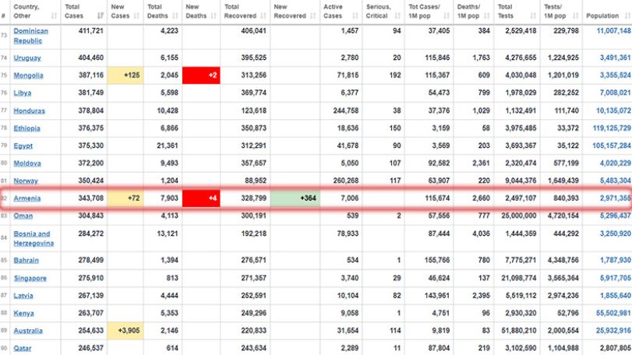Select Kenya cases per million 4,751
Screen dimensions: 632x355
(440, 313)
